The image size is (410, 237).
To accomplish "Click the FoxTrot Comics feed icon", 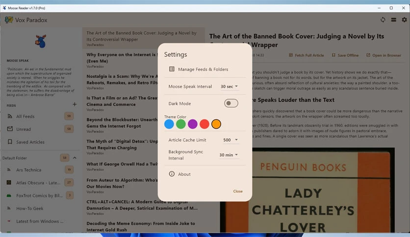I will pos(9,195).
